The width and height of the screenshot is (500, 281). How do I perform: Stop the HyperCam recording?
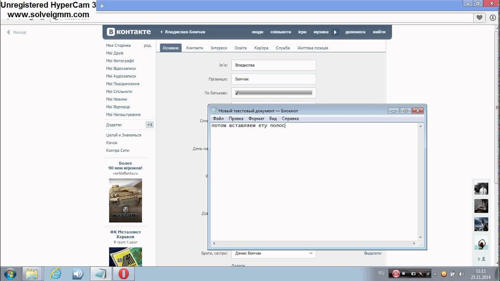coord(404,274)
